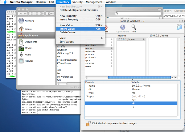The height and width of the screenshot is (132, 185).
Task: Choose New Property menu entry
Action: [80, 16]
